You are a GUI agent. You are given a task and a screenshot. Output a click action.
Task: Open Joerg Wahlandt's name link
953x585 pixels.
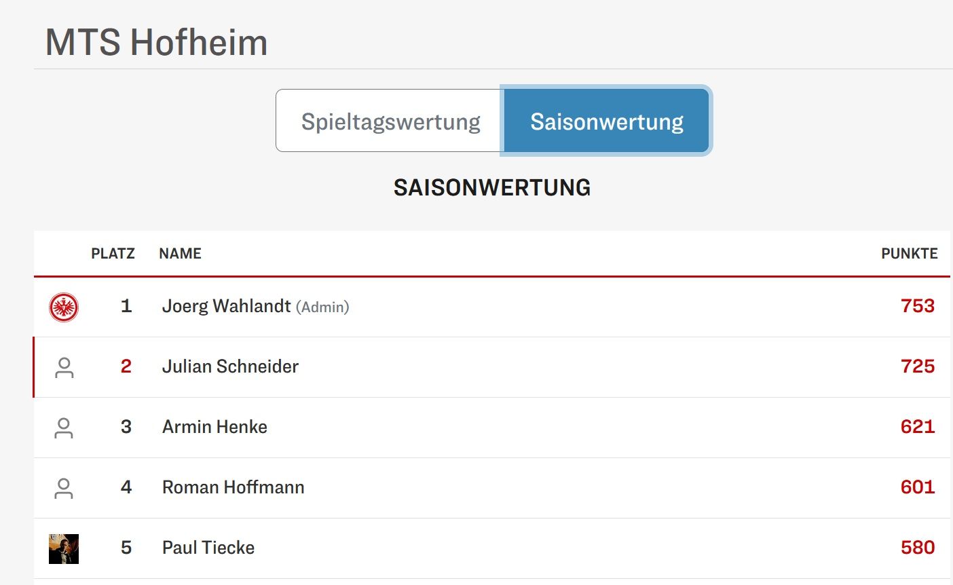tap(226, 306)
